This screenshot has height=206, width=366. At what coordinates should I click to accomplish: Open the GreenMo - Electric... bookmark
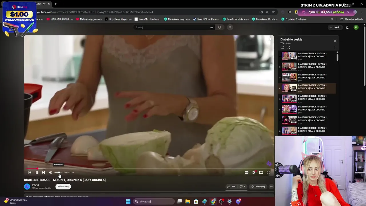(147, 19)
